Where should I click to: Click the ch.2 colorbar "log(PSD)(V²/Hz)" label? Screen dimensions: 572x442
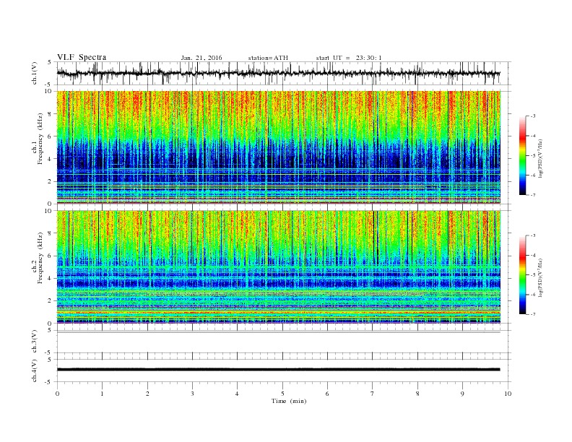[541, 278]
